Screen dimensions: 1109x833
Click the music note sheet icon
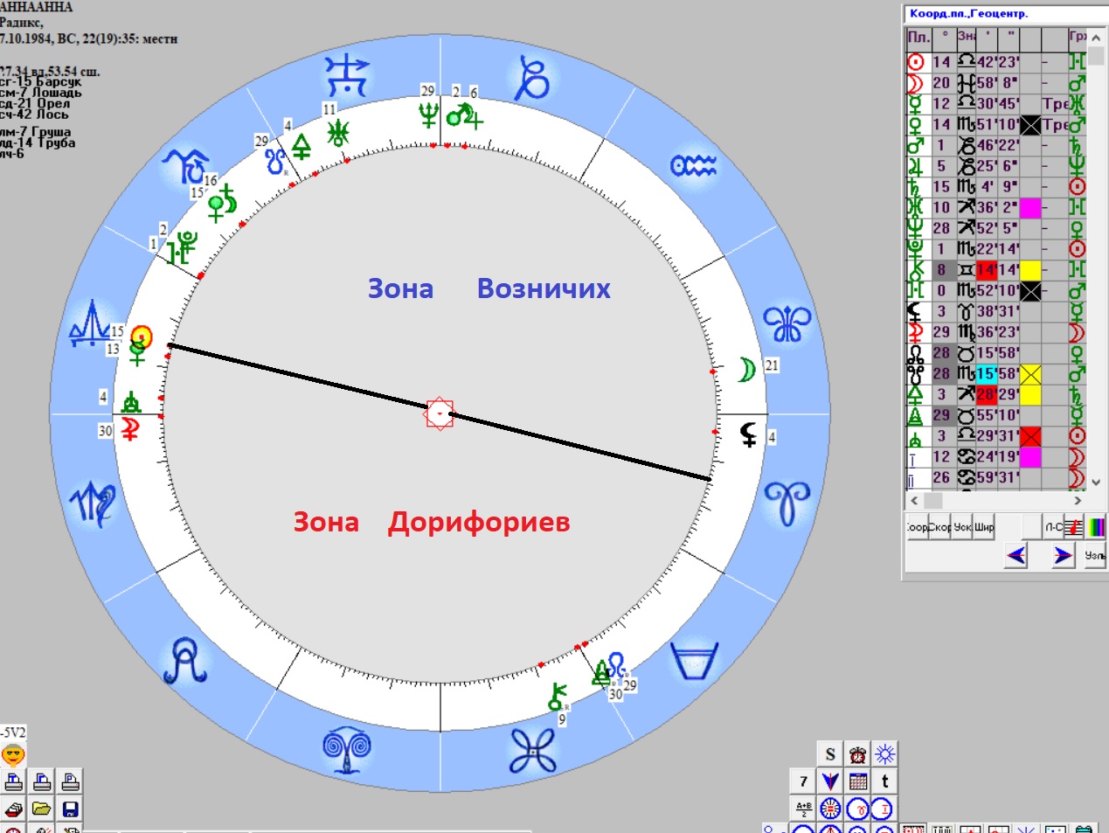pos(1075,527)
